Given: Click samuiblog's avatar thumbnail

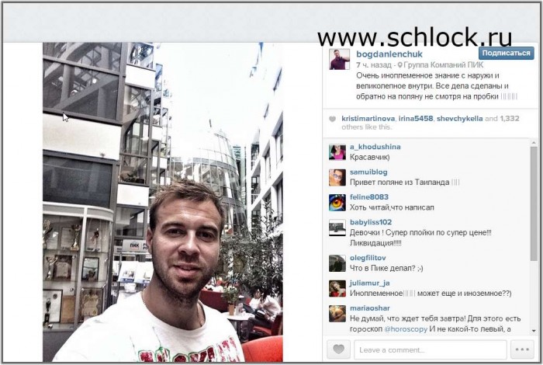Looking at the screenshot, I should pyautogui.click(x=337, y=178).
